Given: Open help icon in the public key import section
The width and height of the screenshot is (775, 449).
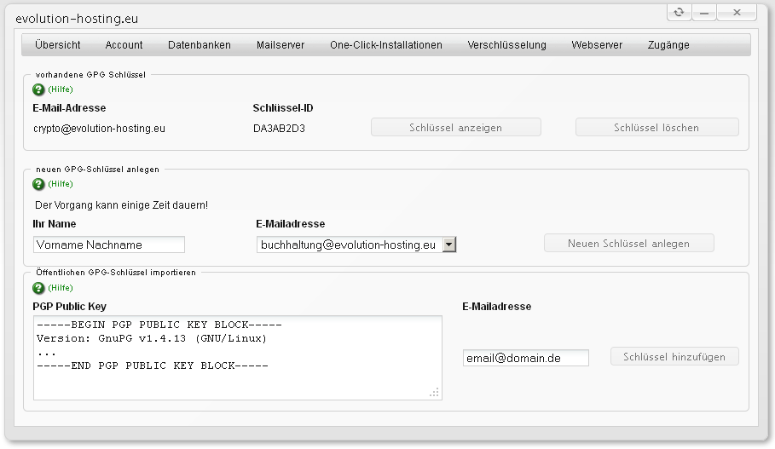Looking at the screenshot, I should point(38,288).
